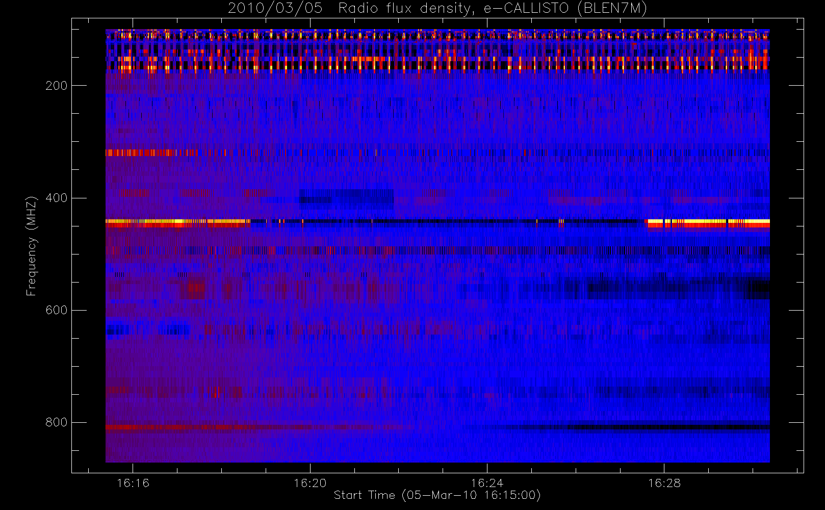Click the 16:16 time tick label
Screen dimensions: 825x510
(133, 483)
